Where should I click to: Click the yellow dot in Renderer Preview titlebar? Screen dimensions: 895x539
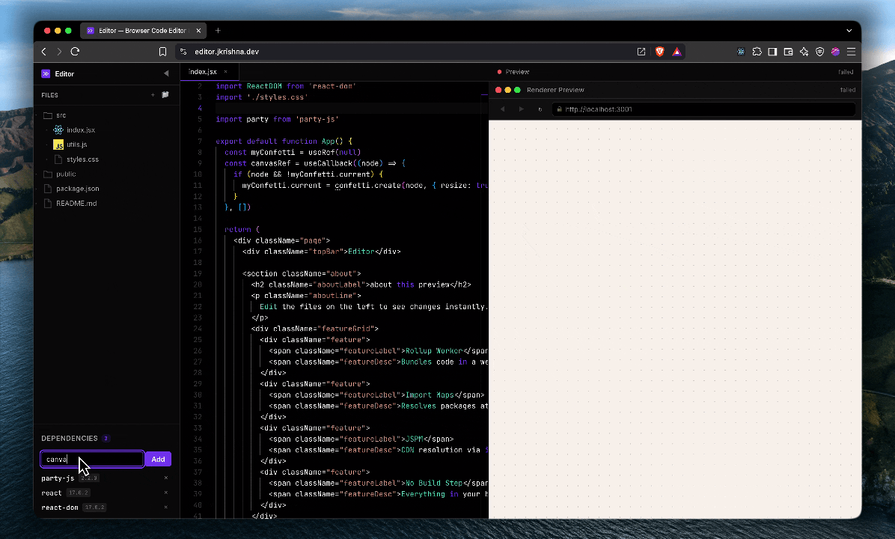(508, 90)
